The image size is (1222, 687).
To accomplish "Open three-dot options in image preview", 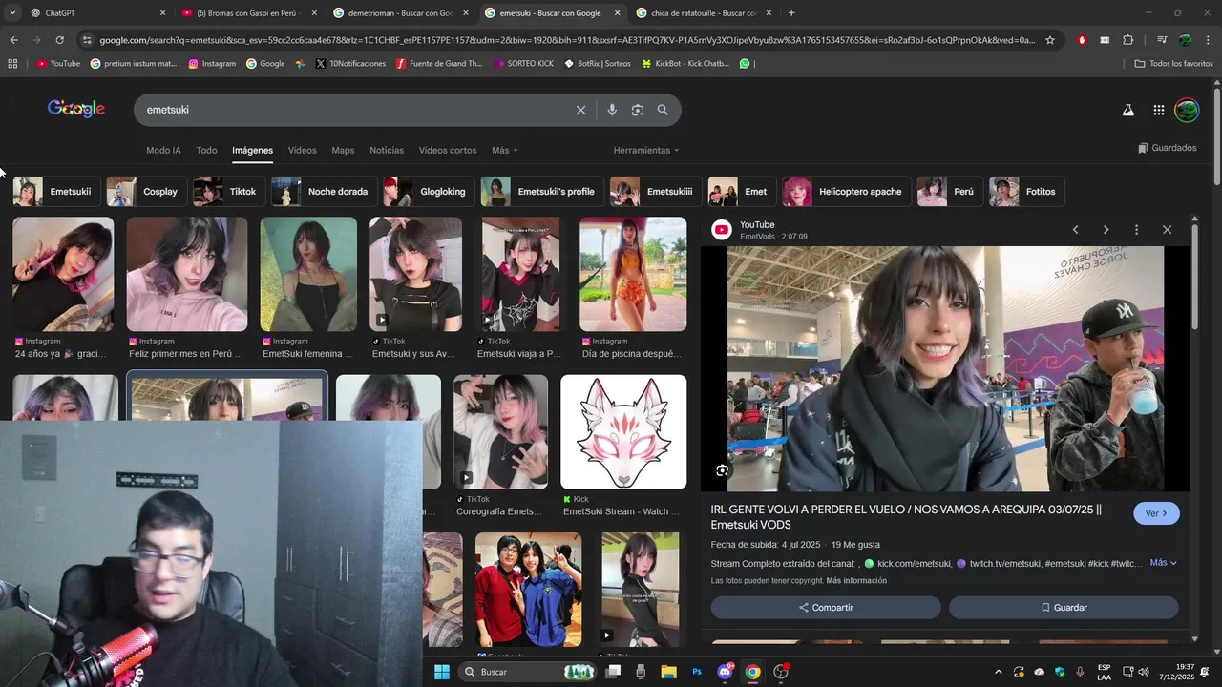I will pyautogui.click(x=1136, y=230).
